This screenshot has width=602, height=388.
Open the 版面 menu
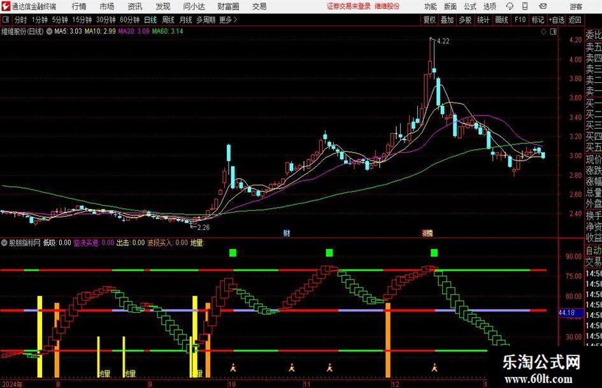450,6
